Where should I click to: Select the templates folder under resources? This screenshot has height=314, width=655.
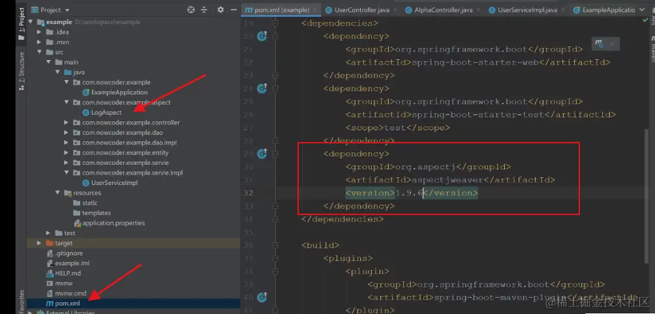click(x=97, y=212)
